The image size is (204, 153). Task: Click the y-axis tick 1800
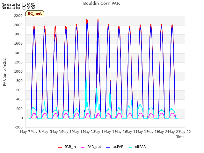pos(18,34)
